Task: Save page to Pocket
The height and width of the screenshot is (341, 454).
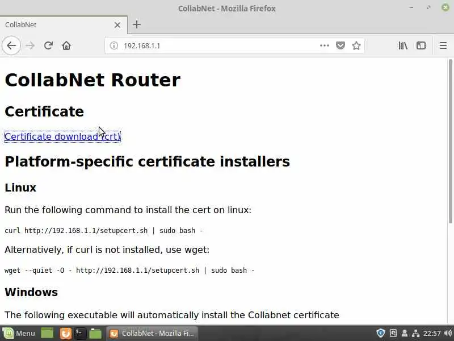Action: point(340,45)
